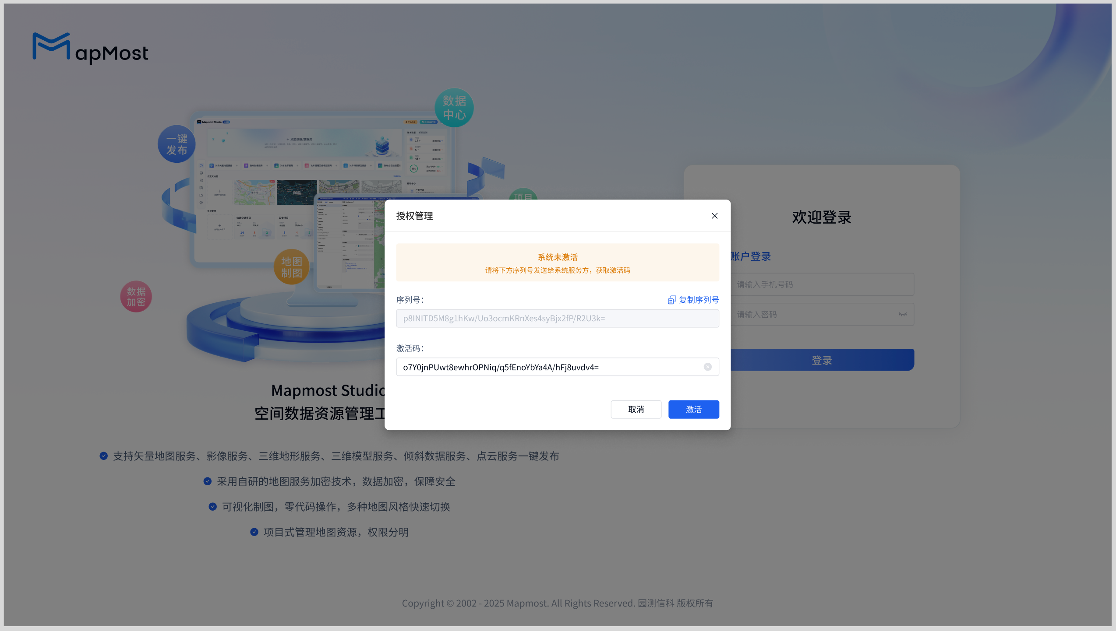Click the 系统未激活 warning banner

(557, 263)
